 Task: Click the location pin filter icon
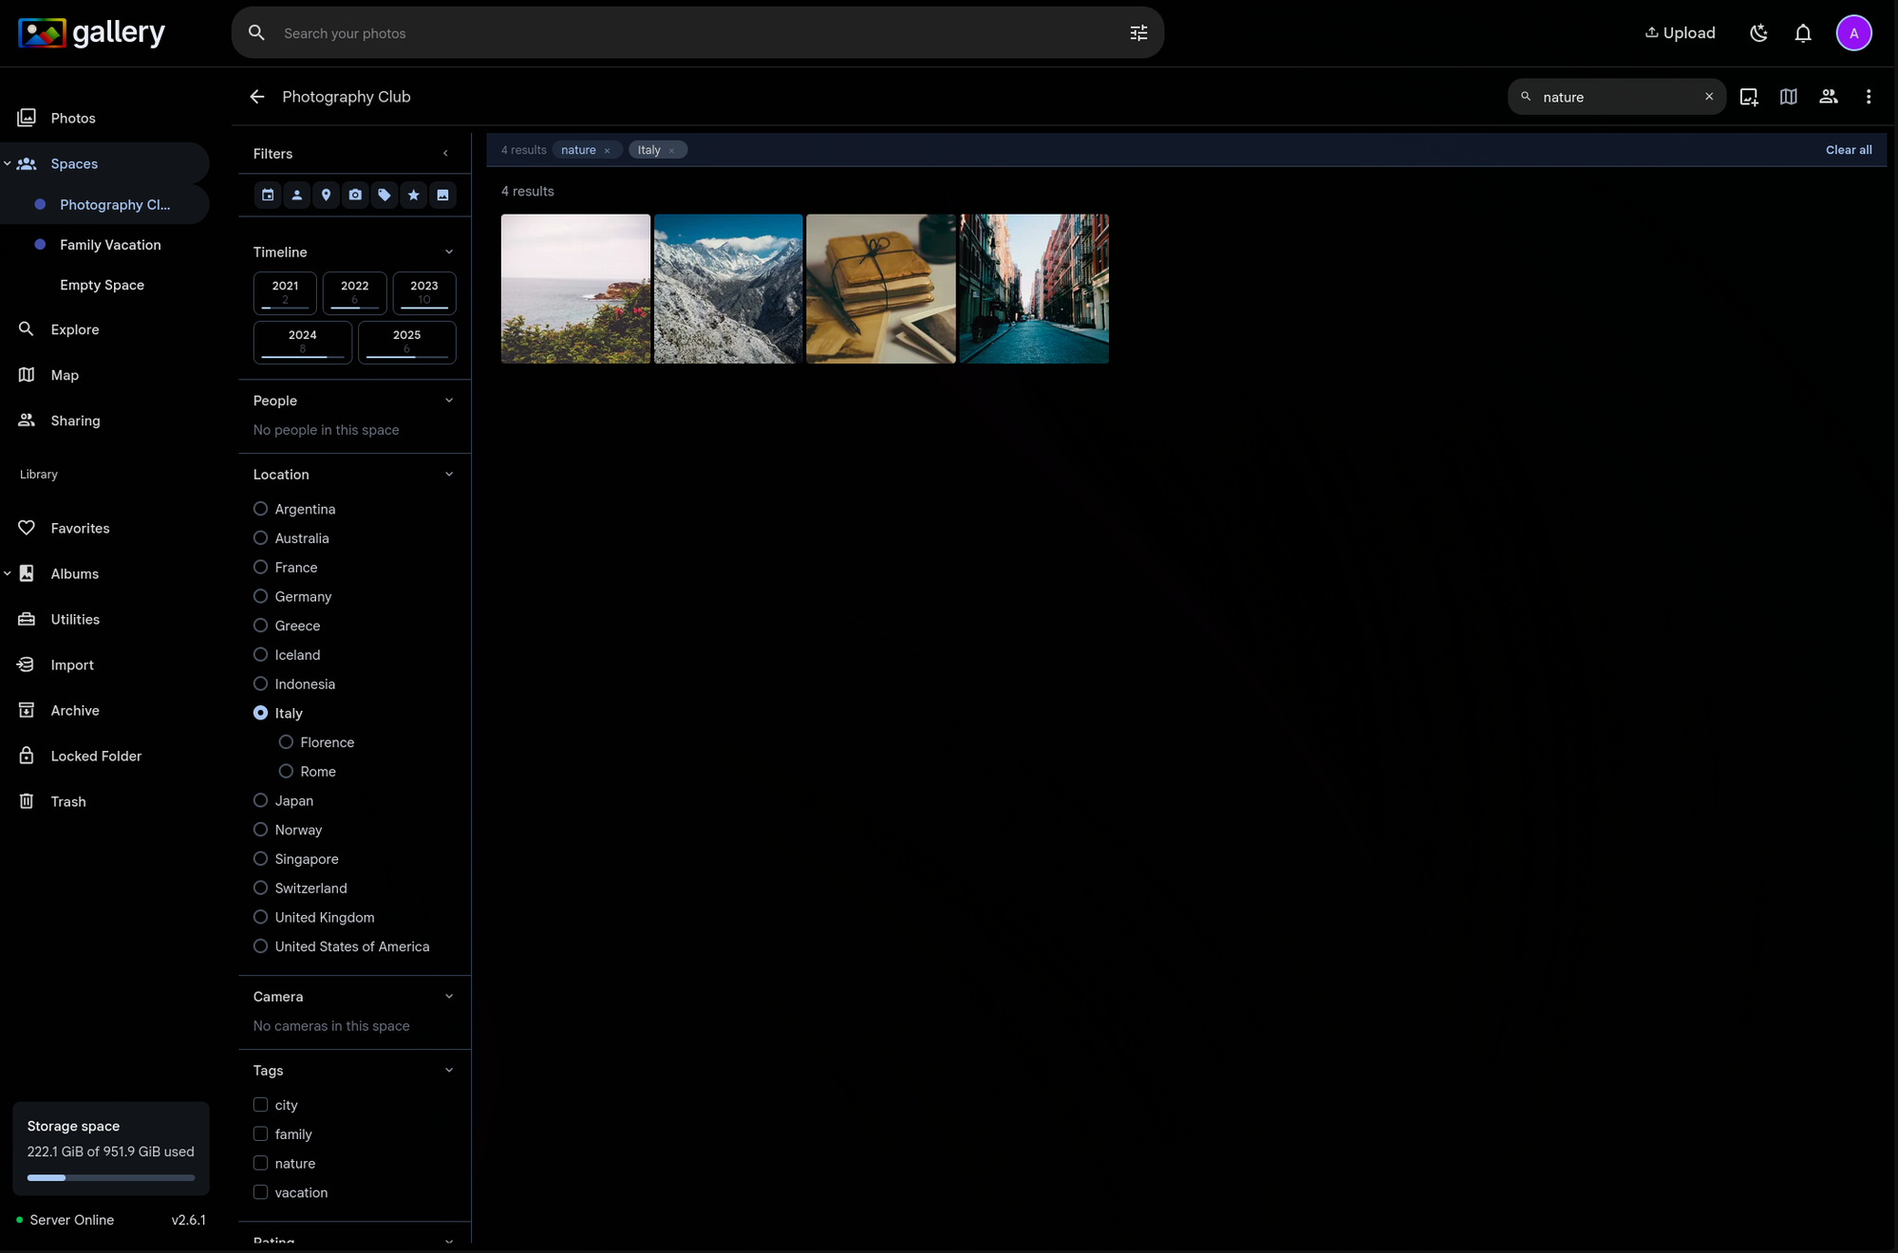point(326,195)
